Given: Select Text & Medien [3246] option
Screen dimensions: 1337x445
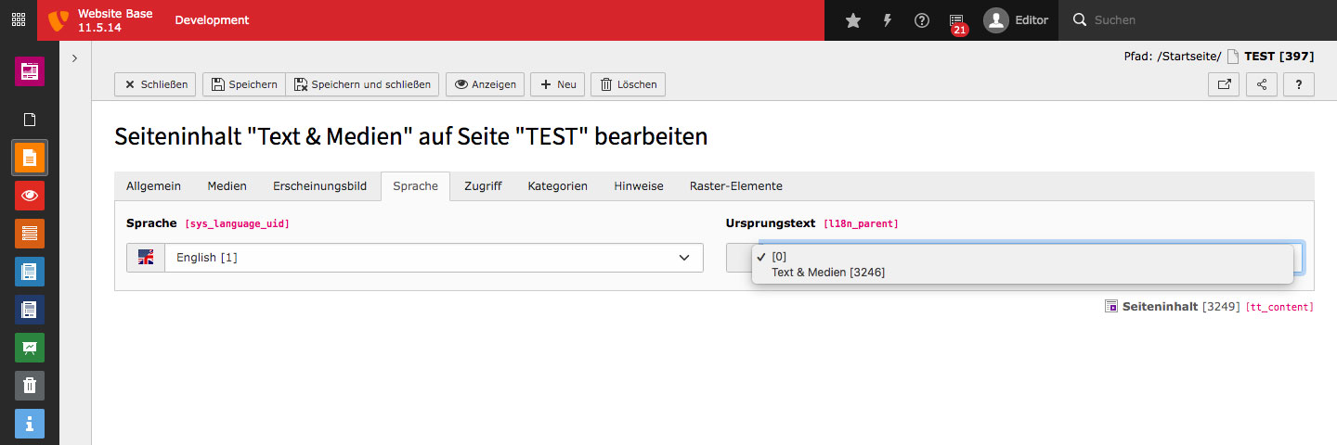Looking at the screenshot, I should [828, 273].
